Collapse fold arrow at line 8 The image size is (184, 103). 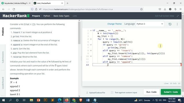click(91, 50)
